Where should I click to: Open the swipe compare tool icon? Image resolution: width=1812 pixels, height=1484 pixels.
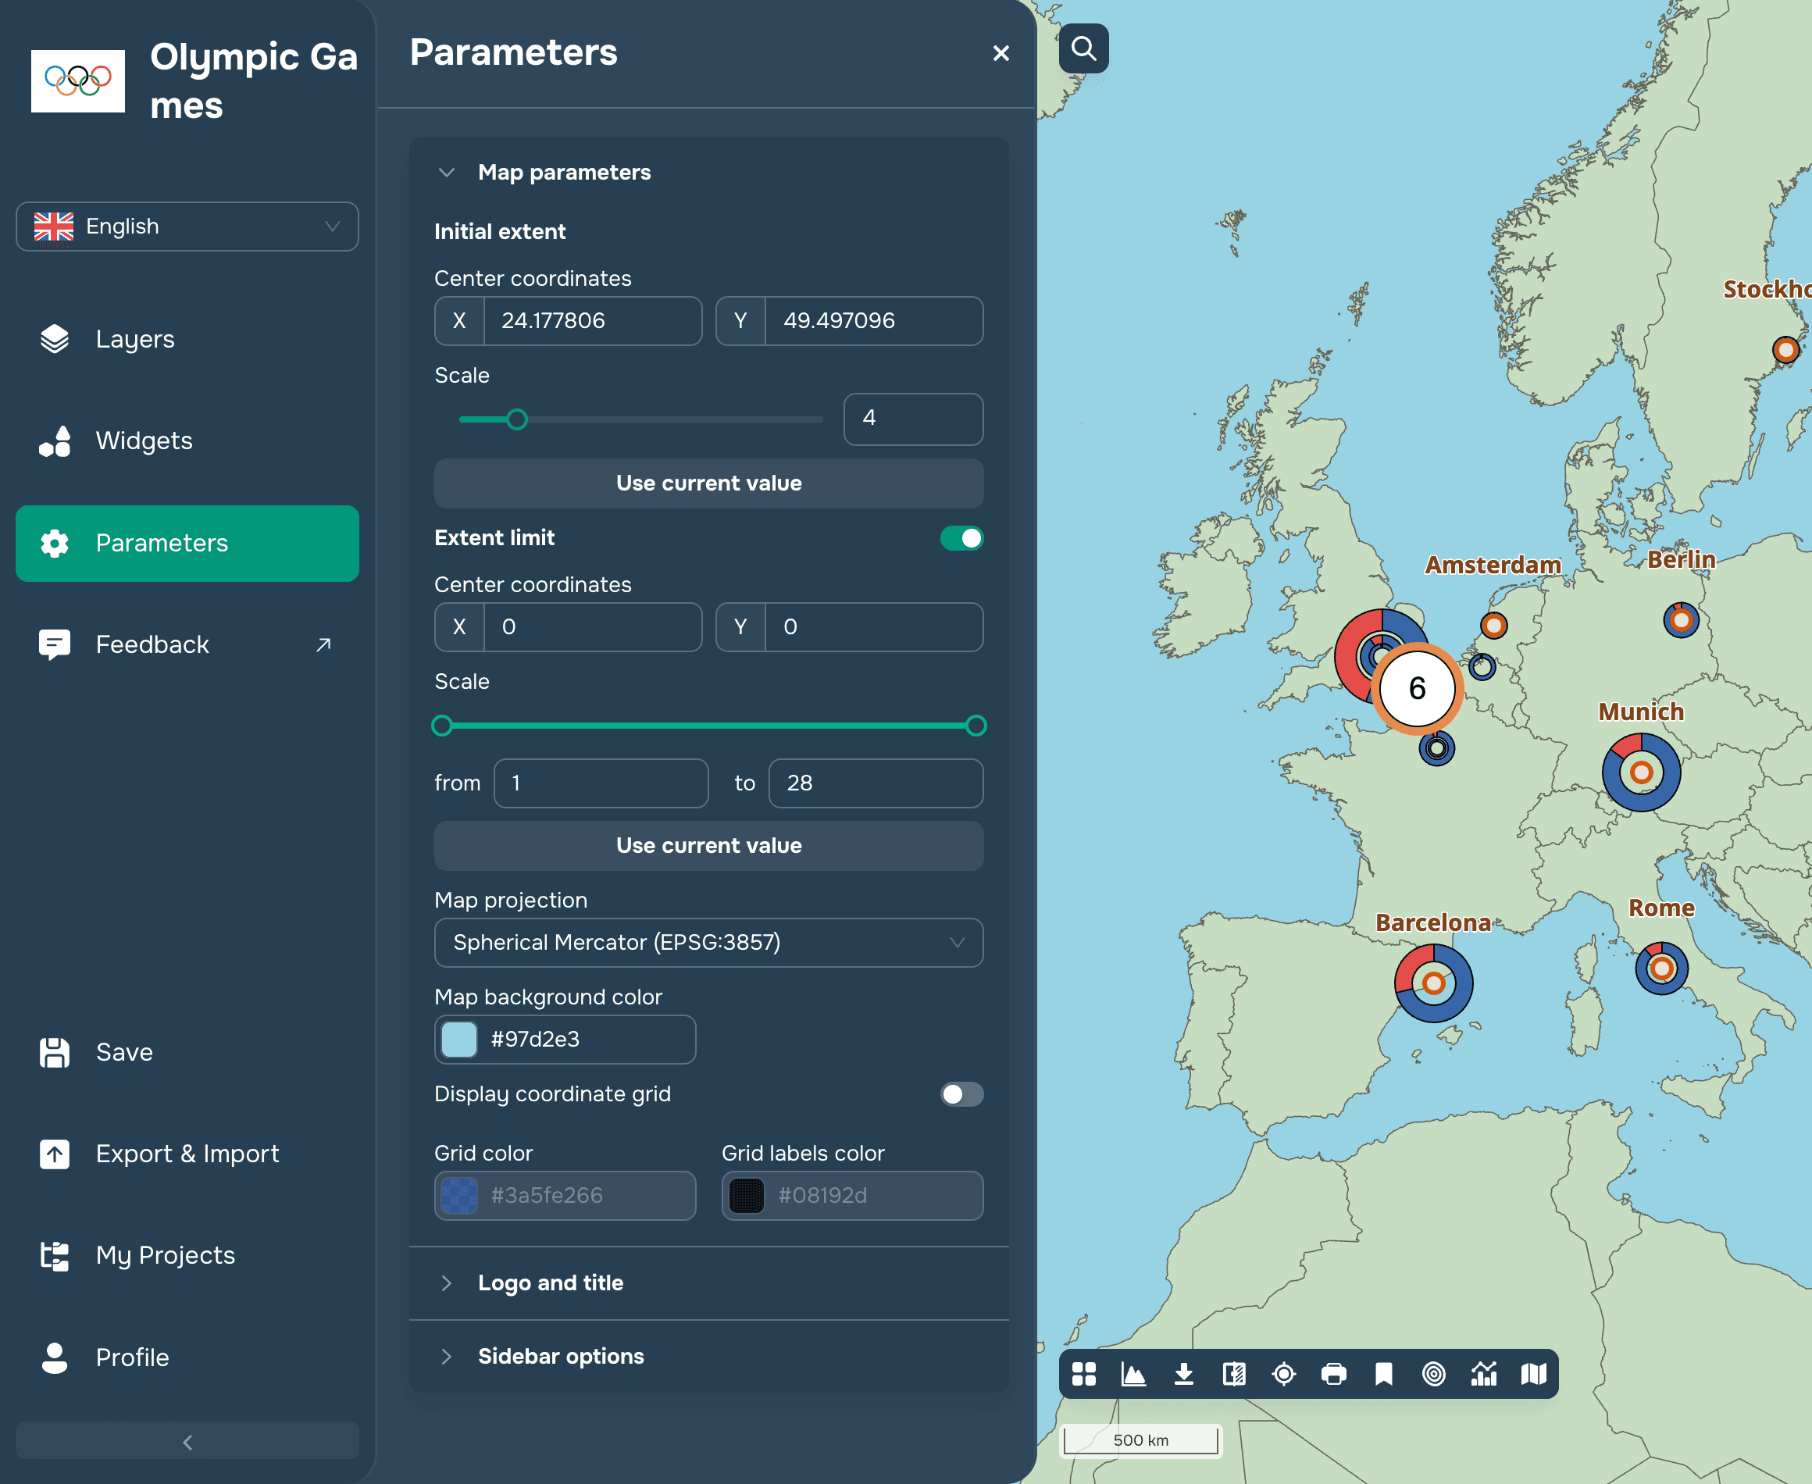click(x=1233, y=1374)
